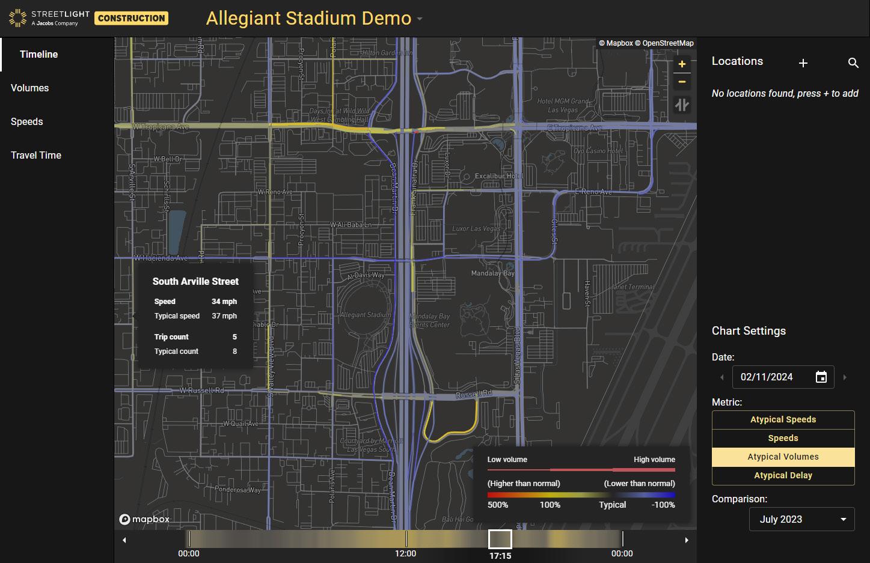This screenshot has height=563, width=870.
Task: Select the Speeds metric option
Action: click(783, 439)
